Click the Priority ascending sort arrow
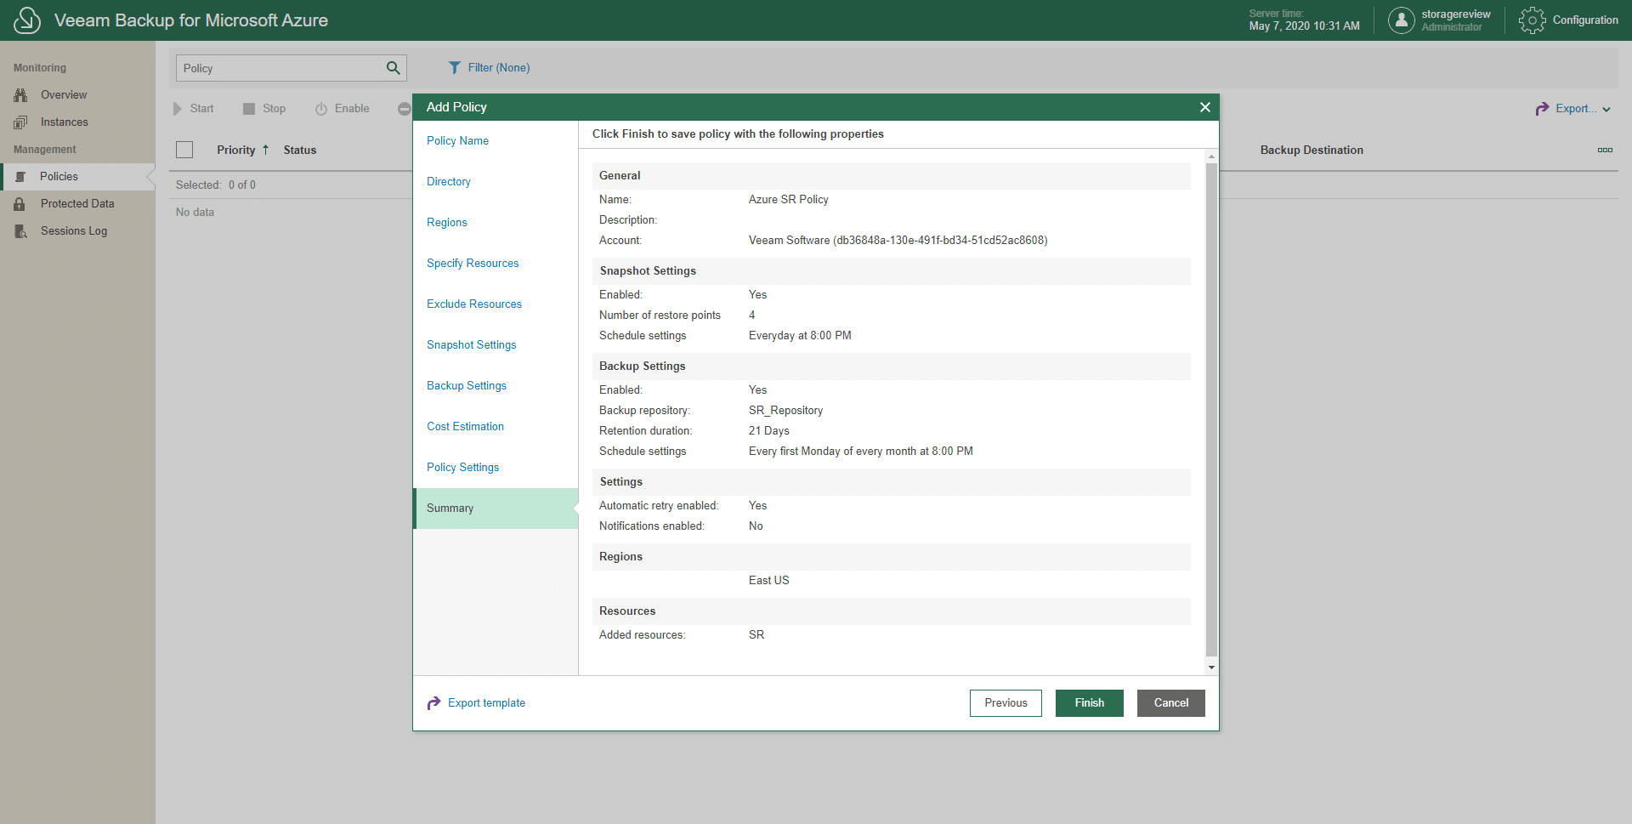Image resolution: width=1632 pixels, height=824 pixels. [x=265, y=150]
